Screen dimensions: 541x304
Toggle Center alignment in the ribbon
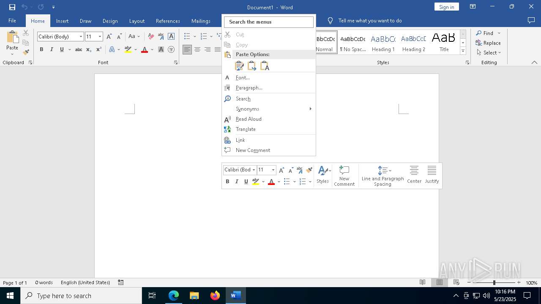(x=197, y=49)
